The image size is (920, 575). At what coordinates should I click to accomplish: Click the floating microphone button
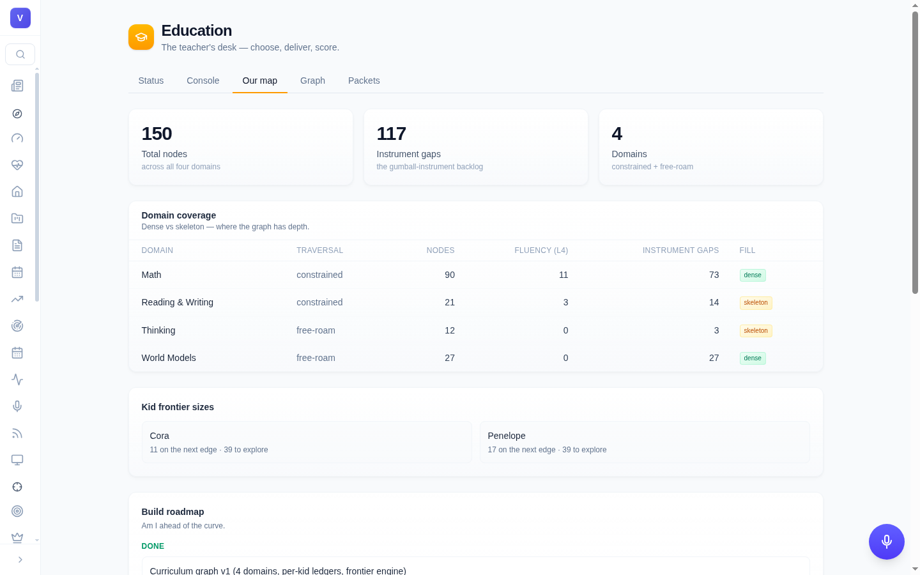tap(887, 542)
